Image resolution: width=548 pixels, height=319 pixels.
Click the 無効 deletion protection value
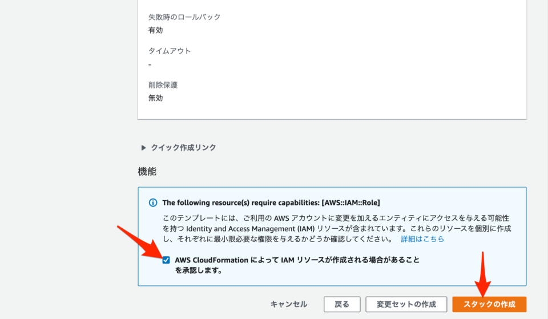pos(156,98)
